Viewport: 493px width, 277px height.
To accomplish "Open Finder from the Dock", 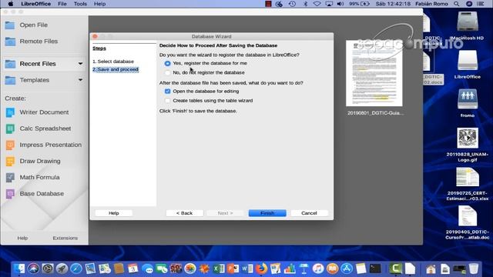I will [18, 269].
